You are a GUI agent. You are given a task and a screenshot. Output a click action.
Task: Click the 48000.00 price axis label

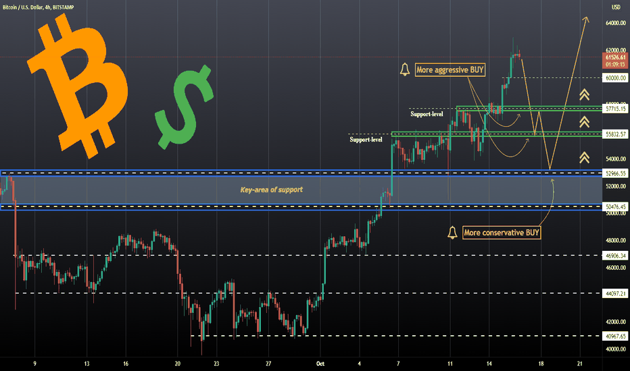[x=616, y=240]
